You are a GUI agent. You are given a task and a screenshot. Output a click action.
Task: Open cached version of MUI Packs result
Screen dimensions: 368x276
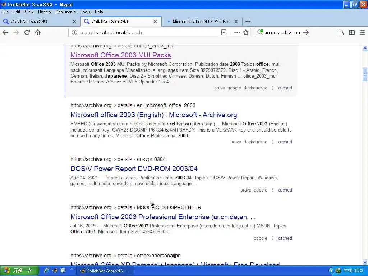point(285,88)
